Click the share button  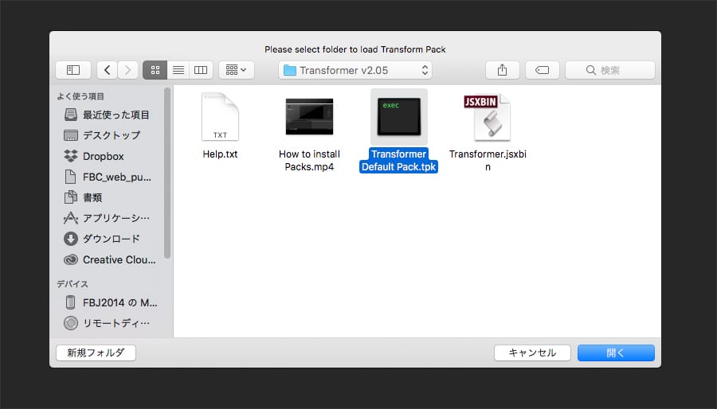click(x=502, y=70)
